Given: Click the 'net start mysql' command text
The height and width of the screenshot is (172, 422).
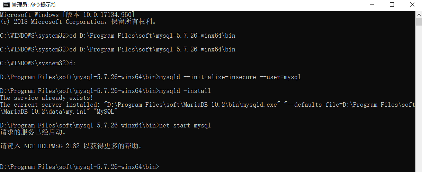Looking at the screenshot, I should [185, 125].
